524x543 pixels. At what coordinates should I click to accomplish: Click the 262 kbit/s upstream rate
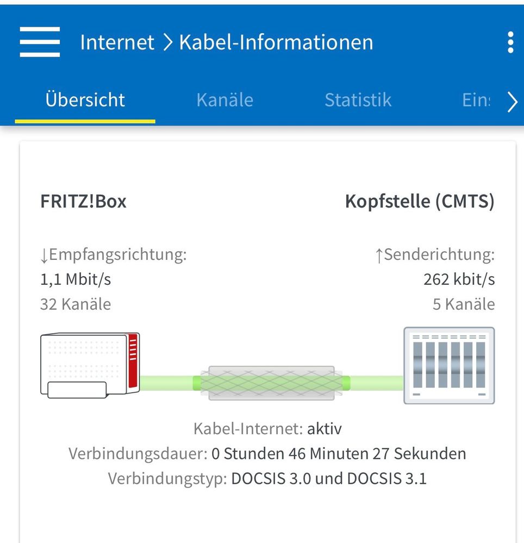click(459, 279)
